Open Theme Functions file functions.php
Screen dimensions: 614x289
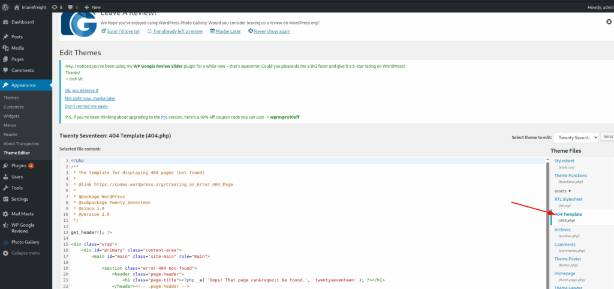pyautogui.click(x=570, y=176)
